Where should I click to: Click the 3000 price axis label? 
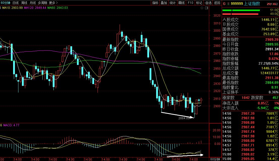(217, 30)
